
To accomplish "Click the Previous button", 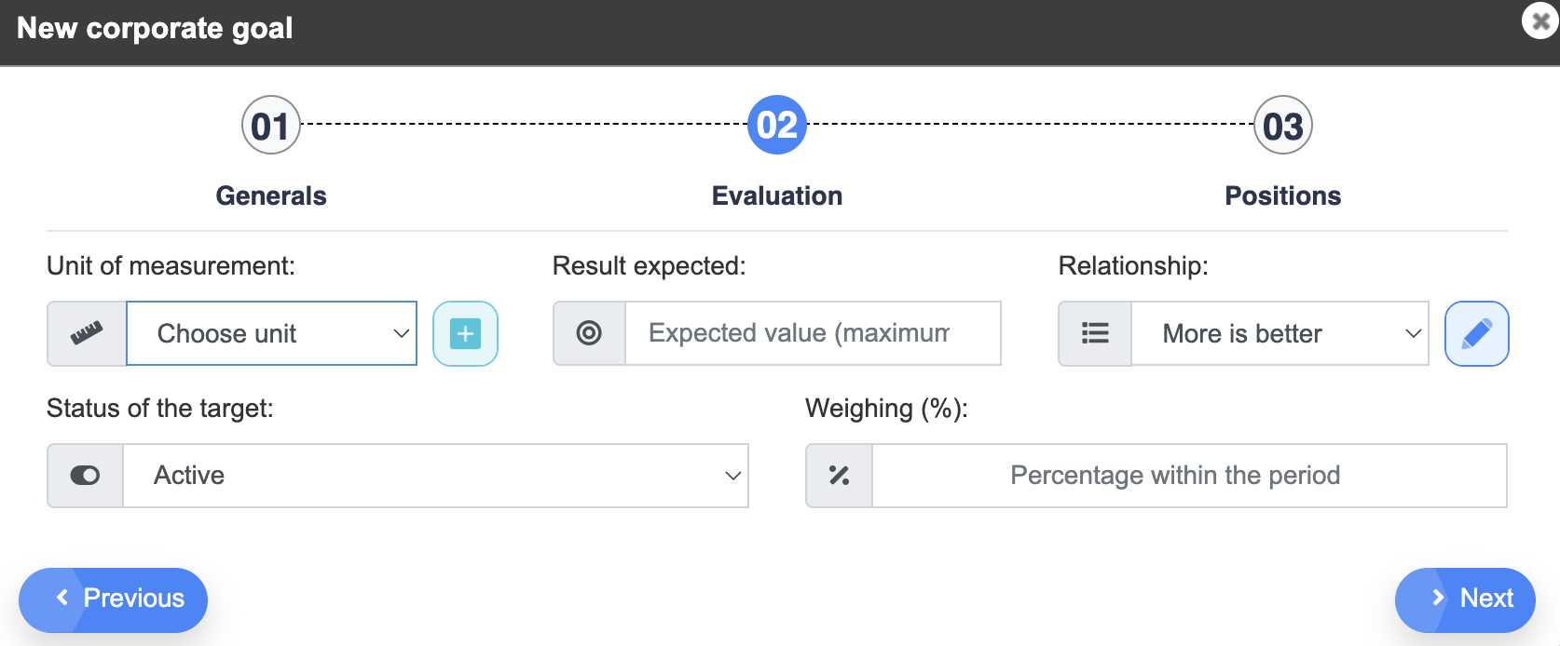I will coord(113,599).
